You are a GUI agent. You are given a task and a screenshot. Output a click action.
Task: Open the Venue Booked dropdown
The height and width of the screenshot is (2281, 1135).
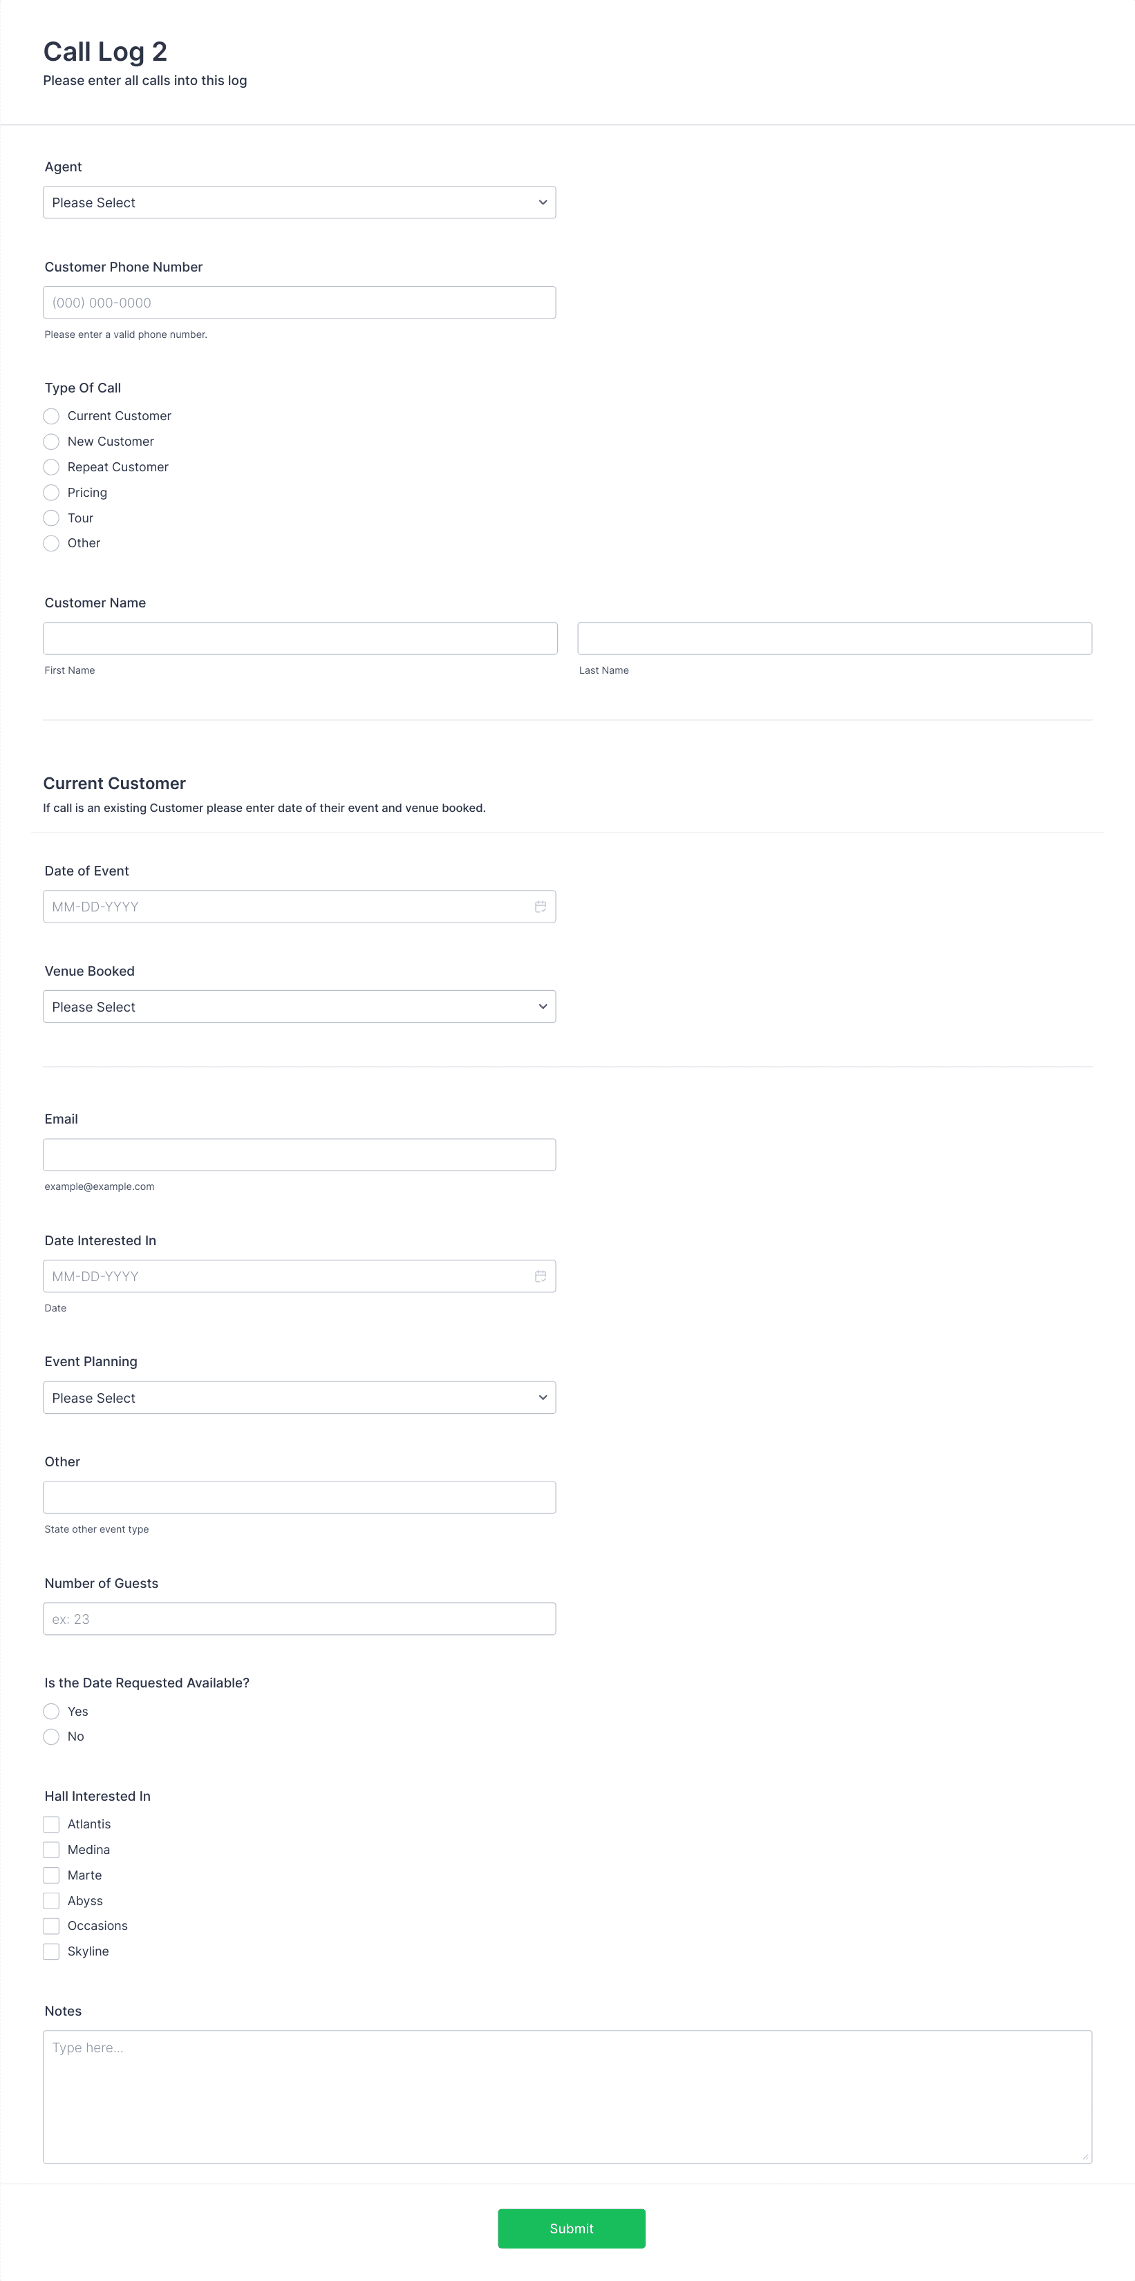pos(299,1007)
